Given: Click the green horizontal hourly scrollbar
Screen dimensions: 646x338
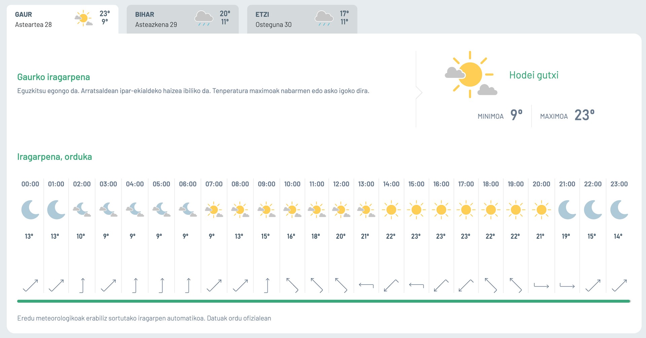Looking at the screenshot, I should (324, 301).
